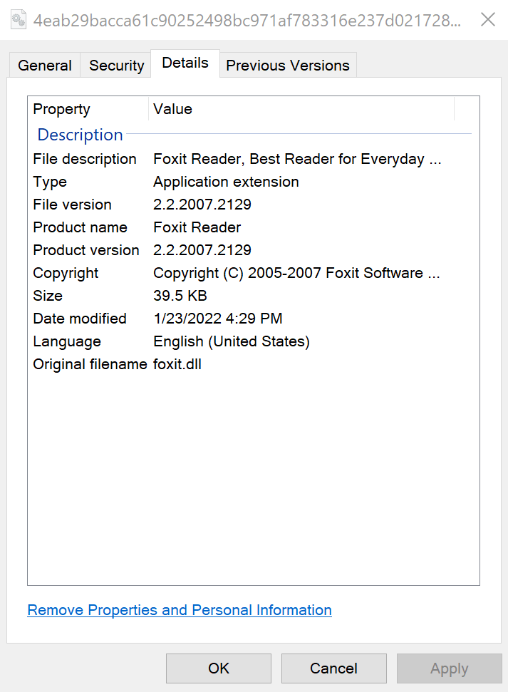Click the file icon in the title bar

[x=19, y=19]
